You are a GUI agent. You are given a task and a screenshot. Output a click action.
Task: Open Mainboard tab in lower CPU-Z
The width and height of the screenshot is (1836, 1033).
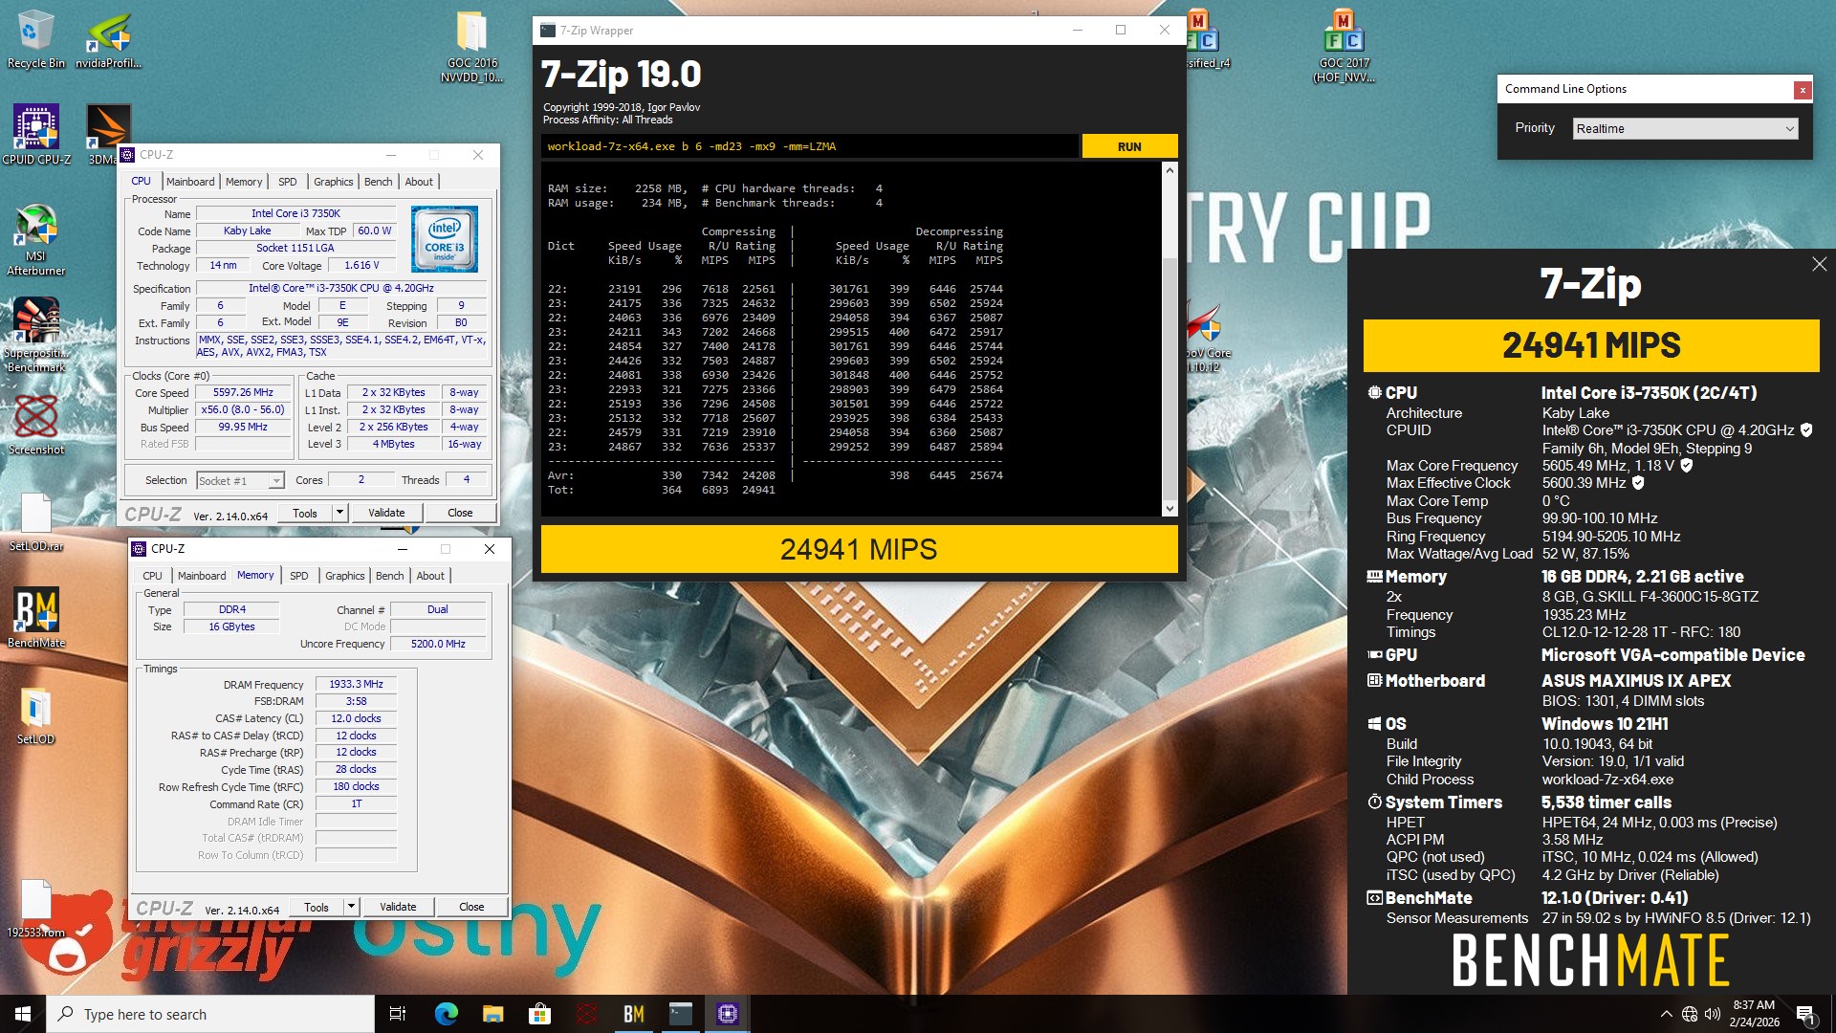pos(202,576)
